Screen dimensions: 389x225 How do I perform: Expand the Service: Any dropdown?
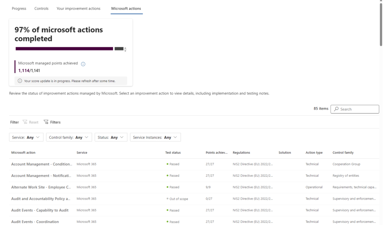tap(26, 137)
